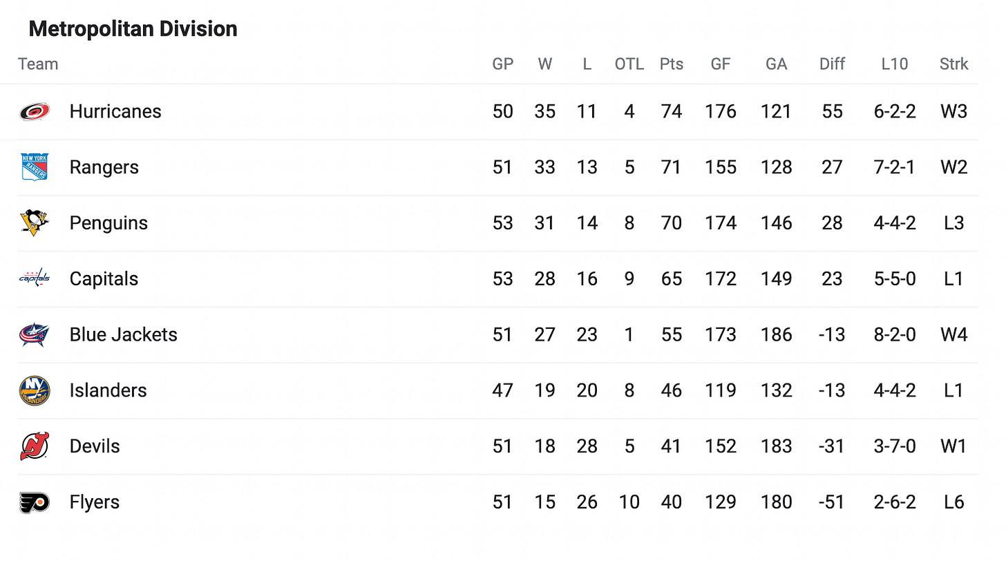Click the Rangers W2 streak value

coord(953,167)
